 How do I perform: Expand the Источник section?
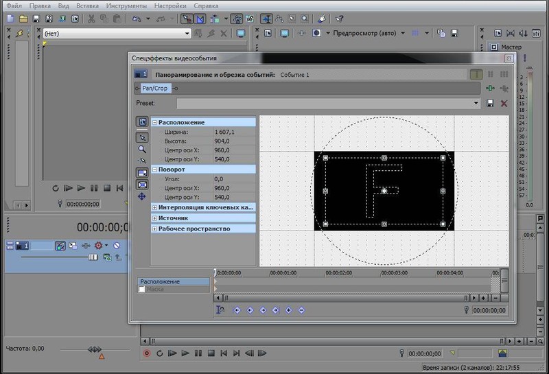154,218
